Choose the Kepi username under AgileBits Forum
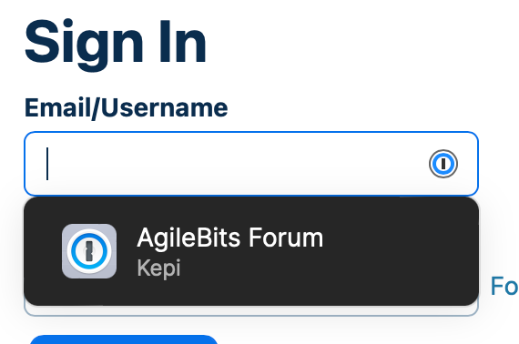The width and height of the screenshot is (519, 344). coord(158,268)
